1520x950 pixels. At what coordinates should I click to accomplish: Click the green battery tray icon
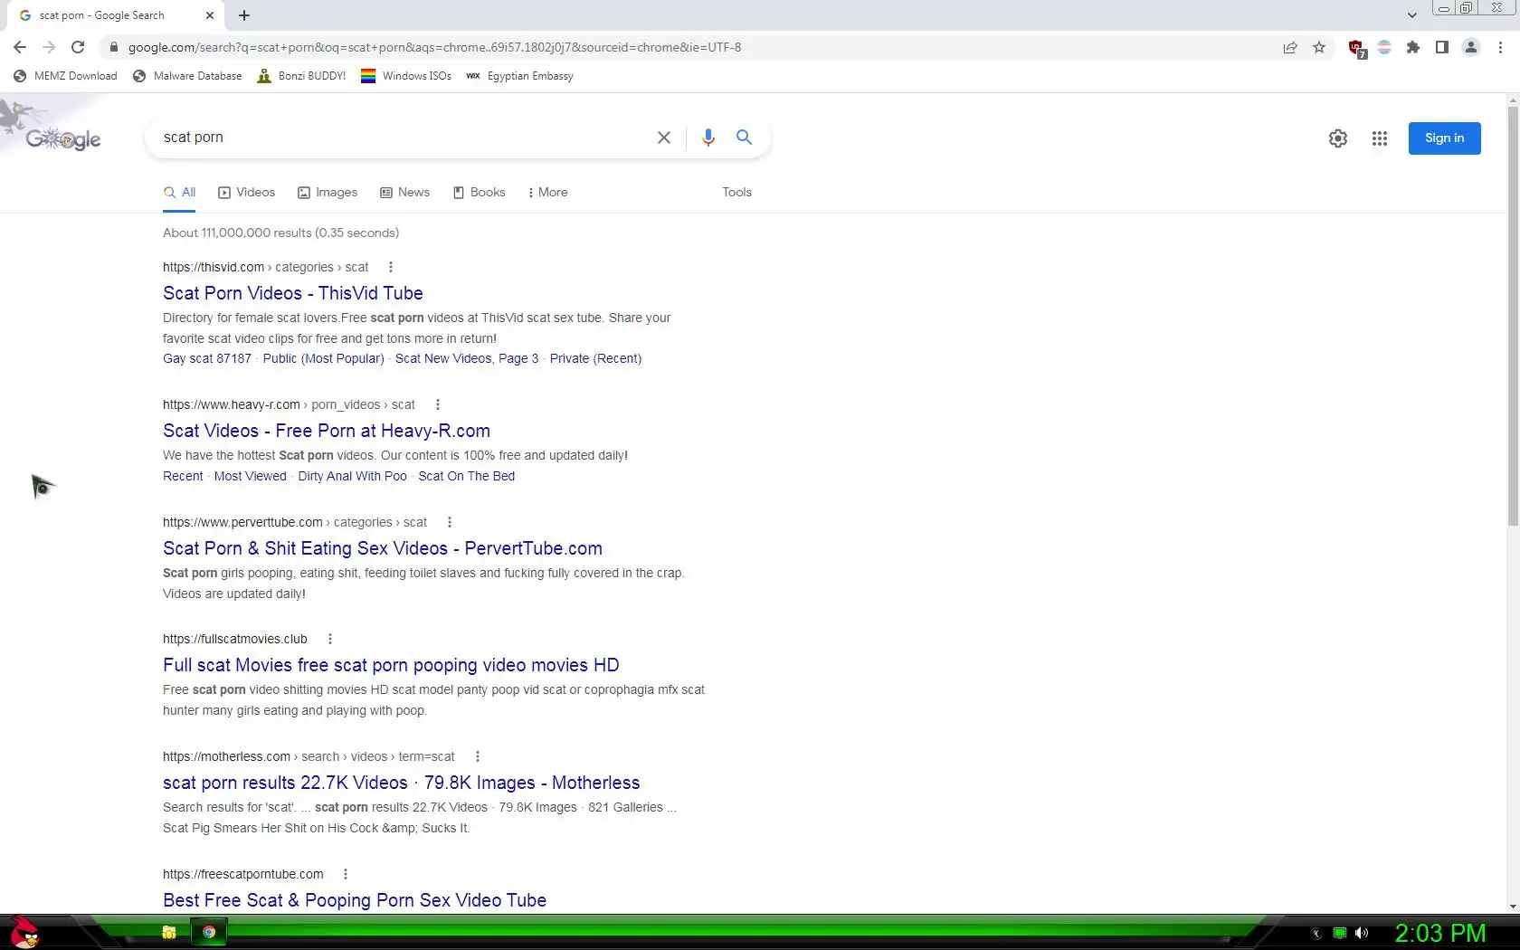tap(1340, 933)
